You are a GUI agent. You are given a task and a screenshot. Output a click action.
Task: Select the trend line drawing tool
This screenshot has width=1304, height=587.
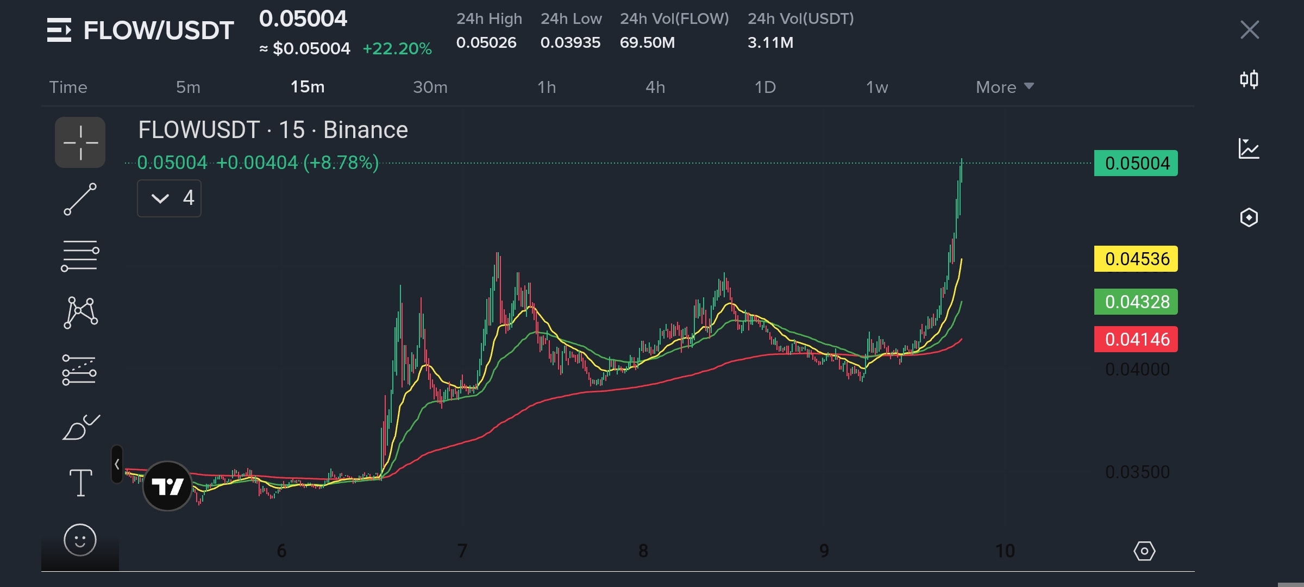(80, 199)
